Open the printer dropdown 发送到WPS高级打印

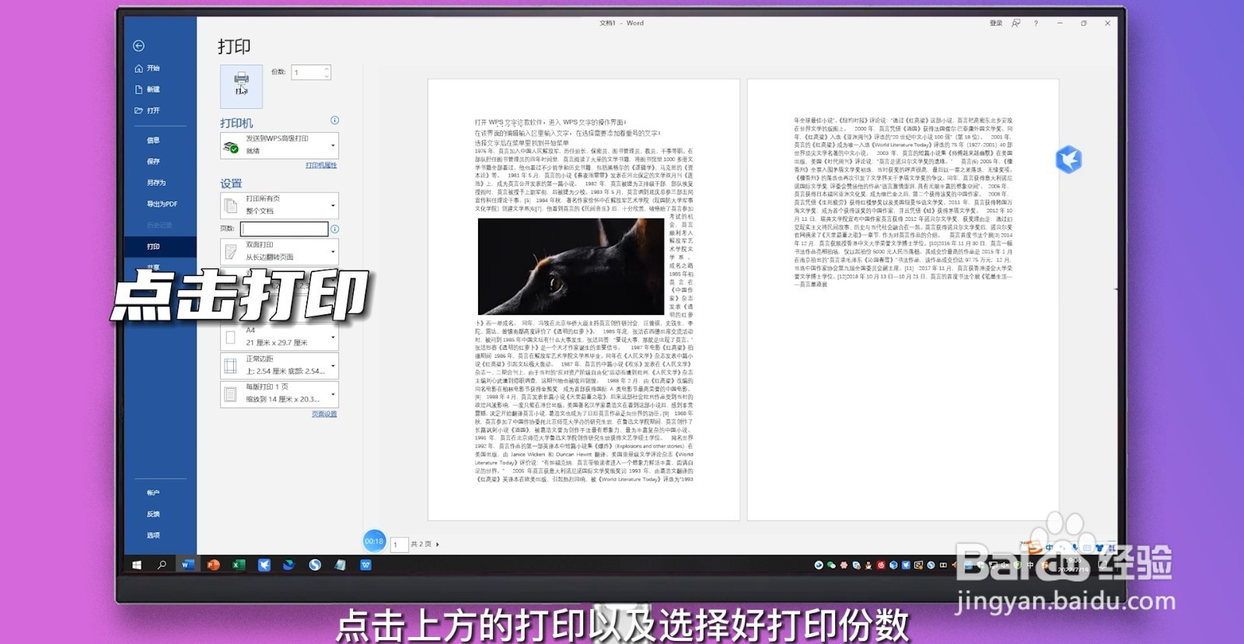(279, 145)
